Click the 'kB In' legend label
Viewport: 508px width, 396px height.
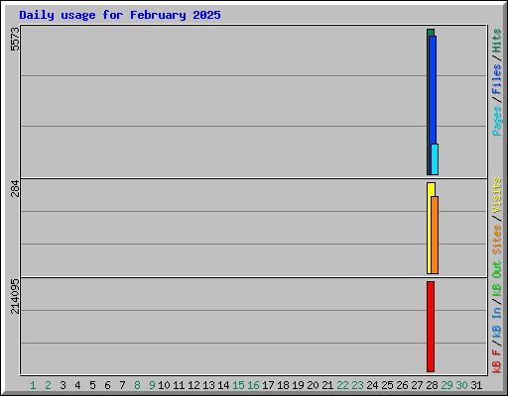tap(496, 322)
